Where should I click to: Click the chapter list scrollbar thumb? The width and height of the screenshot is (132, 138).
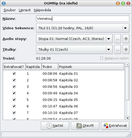point(127,84)
